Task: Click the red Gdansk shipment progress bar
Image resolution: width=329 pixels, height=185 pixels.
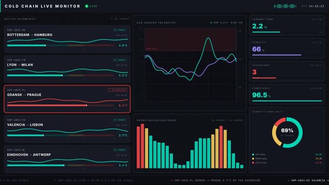Action: click(x=61, y=105)
